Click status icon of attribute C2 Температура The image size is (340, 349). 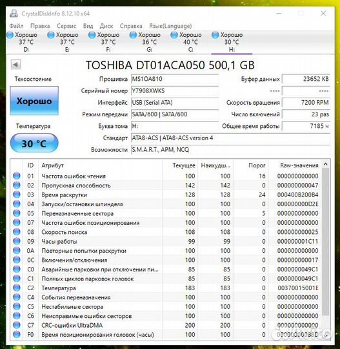(x=17, y=288)
